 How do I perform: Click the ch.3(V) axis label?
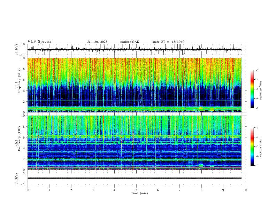(x=17, y=179)
